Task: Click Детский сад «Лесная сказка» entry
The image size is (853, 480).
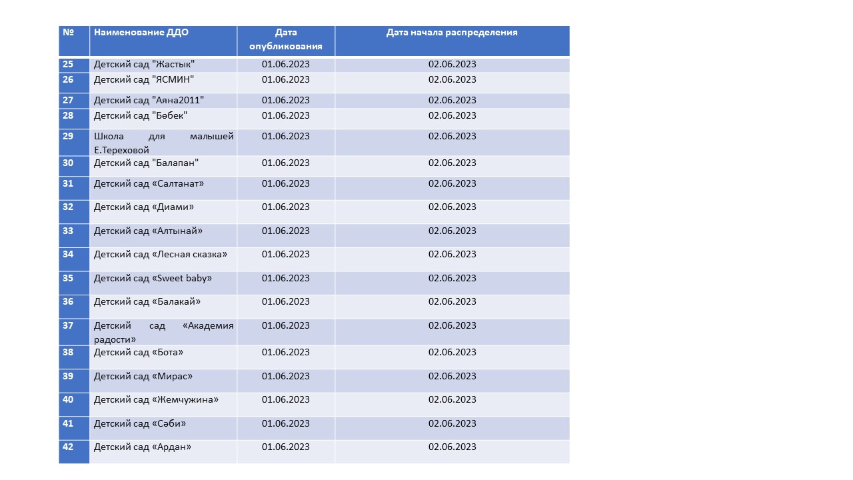Action: [161, 255]
